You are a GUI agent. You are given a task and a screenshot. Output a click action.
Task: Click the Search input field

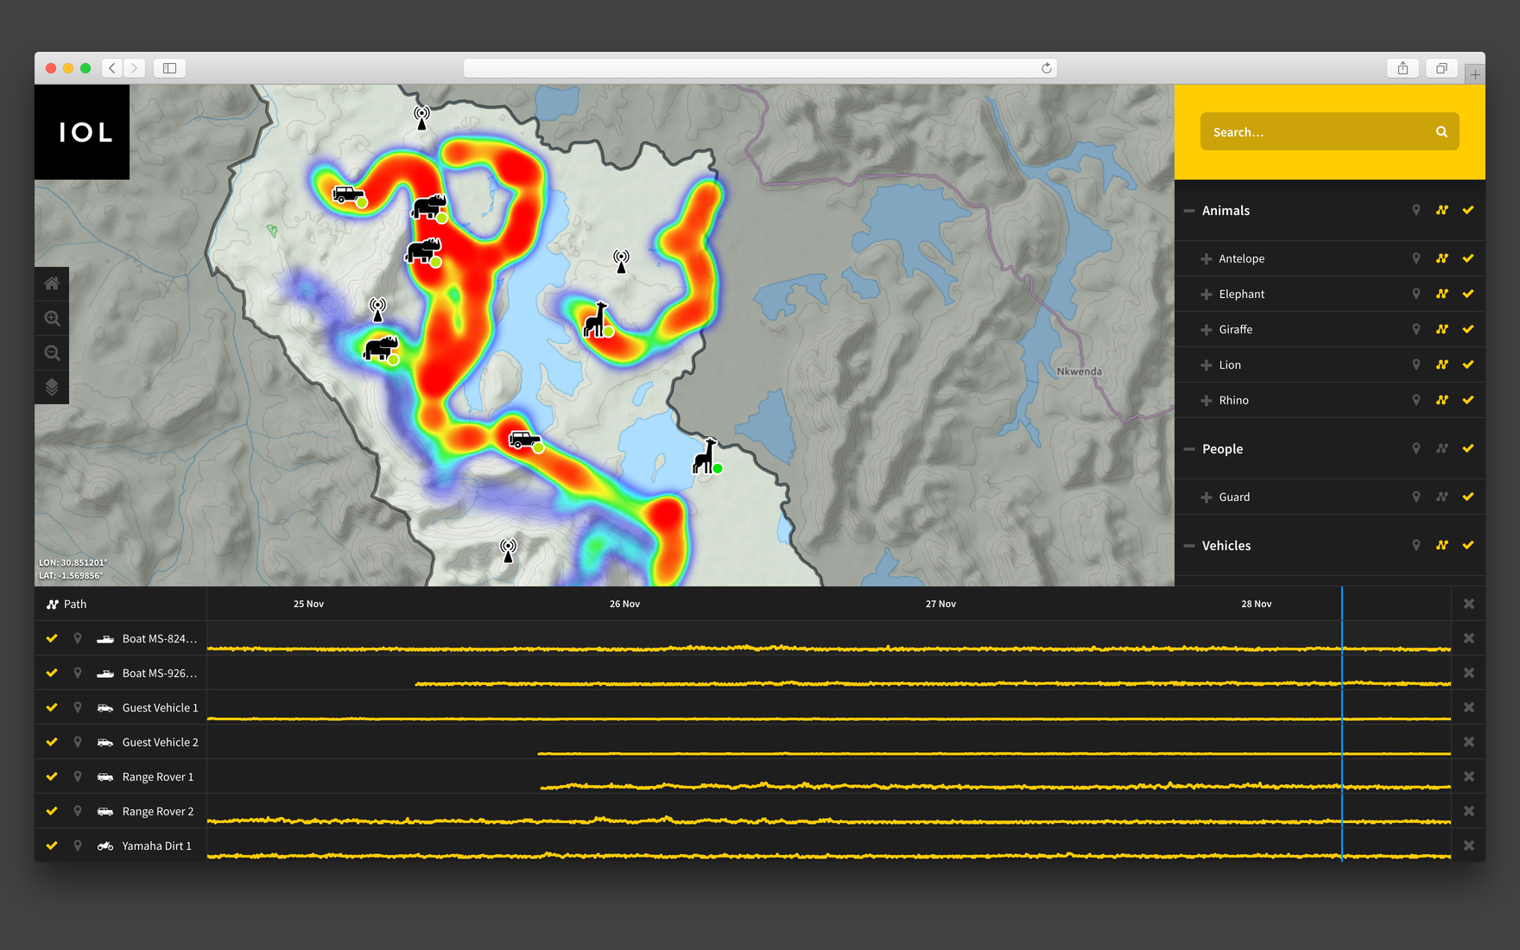[1313, 132]
